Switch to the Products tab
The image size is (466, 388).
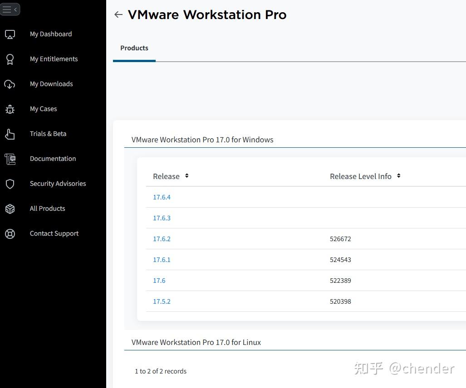pyautogui.click(x=134, y=48)
